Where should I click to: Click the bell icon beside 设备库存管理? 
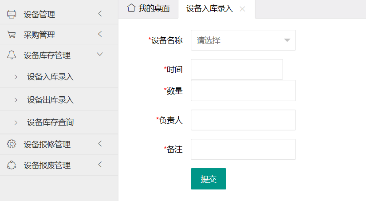point(12,55)
